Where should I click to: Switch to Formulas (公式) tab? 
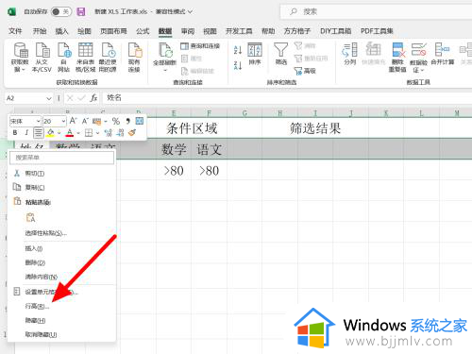pyautogui.click(x=143, y=31)
